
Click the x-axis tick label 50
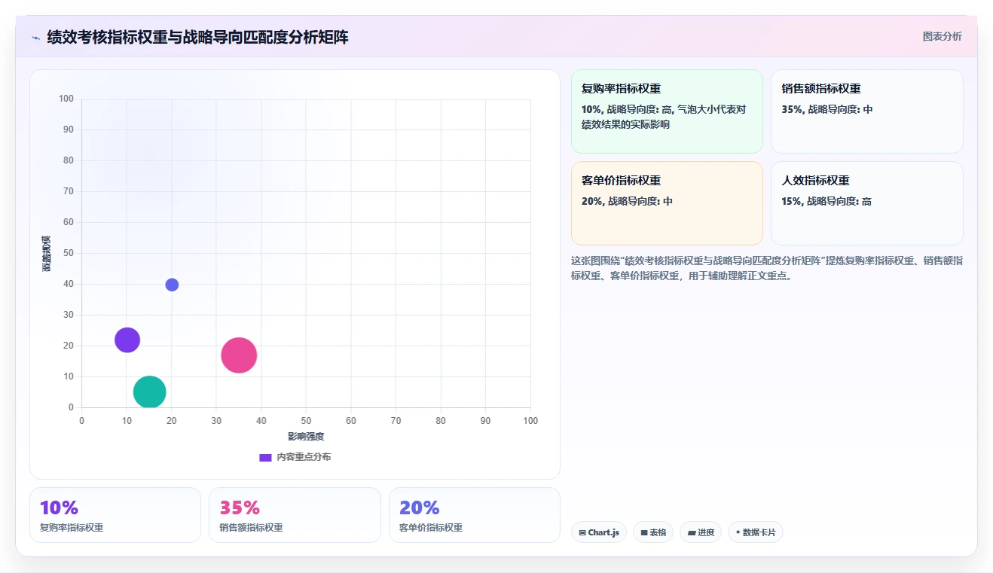pyautogui.click(x=306, y=420)
